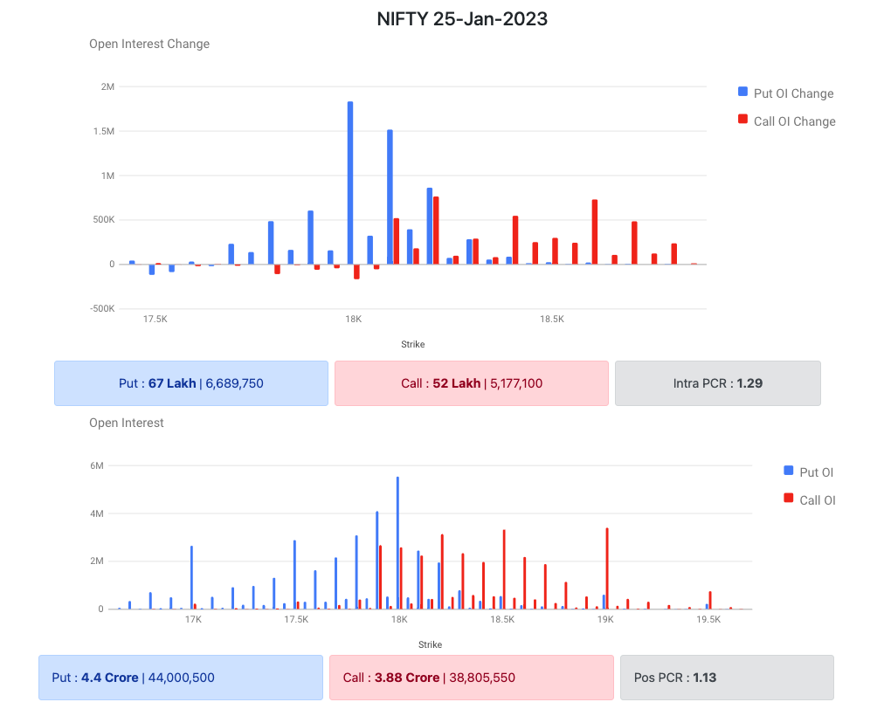Screen dimensions: 877x709
Task: Click the blue Put OI legend swatch
Action: tap(789, 472)
